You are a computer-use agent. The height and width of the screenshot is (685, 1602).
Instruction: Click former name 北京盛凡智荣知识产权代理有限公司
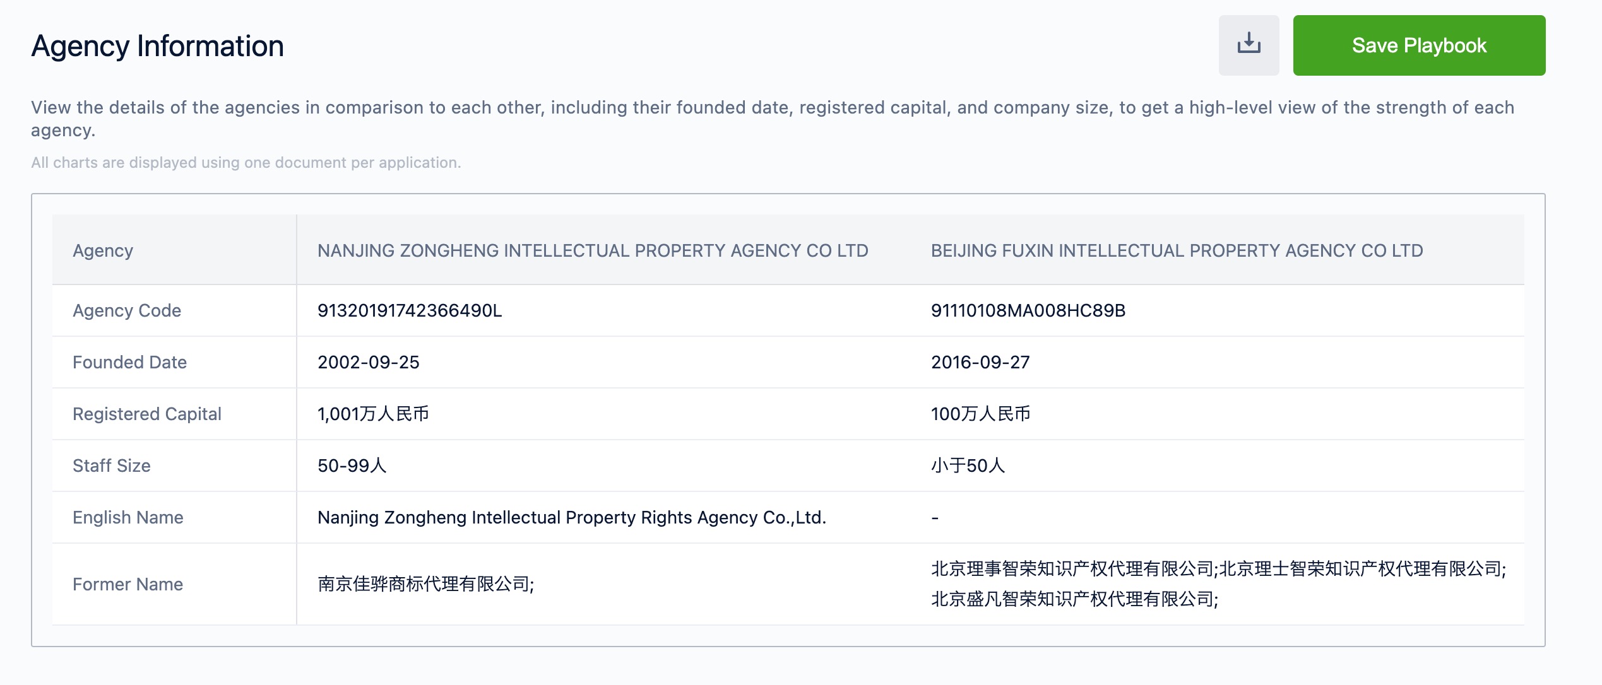[x=1074, y=599]
